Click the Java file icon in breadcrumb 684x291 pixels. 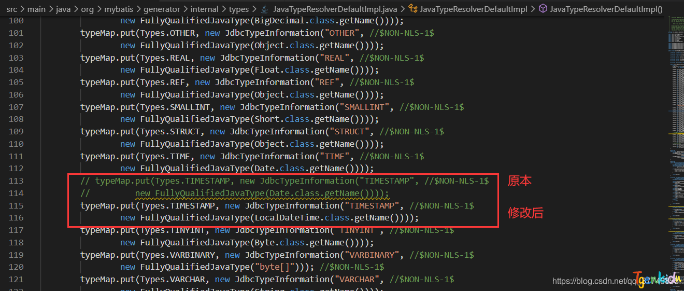(x=264, y=9)
